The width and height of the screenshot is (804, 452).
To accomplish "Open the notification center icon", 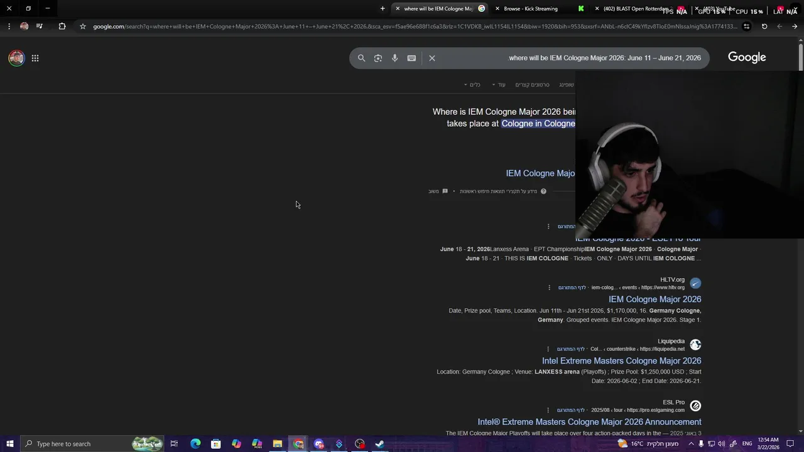I will coord(790,444).
